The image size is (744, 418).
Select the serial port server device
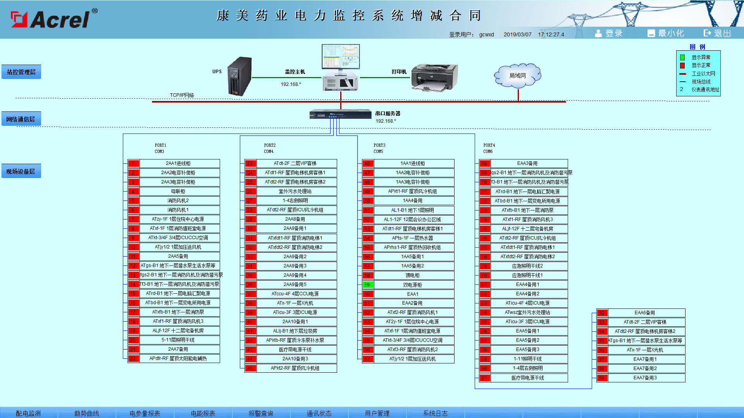340,115
